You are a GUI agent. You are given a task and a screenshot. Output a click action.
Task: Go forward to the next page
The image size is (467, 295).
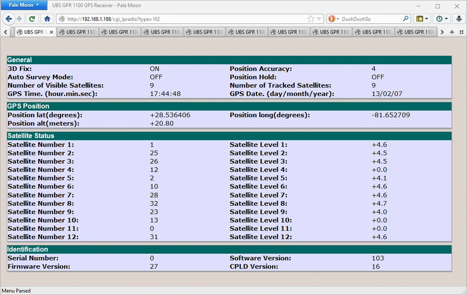[20, 19]
